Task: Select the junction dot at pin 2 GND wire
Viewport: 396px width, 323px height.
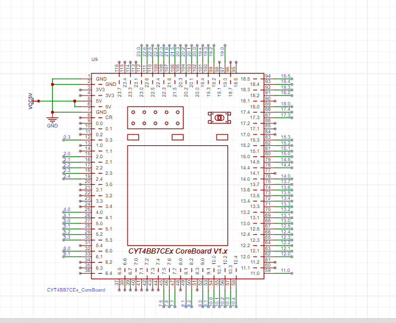Action: coord(52,84)
